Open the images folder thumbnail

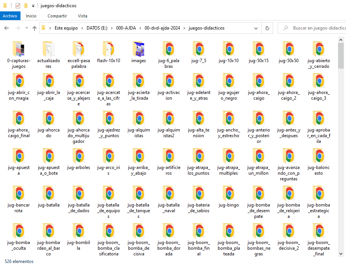[x=139, y=50]
